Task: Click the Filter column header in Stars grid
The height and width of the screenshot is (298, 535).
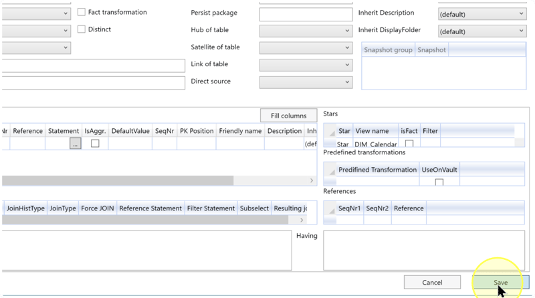Action: coord(430,131)
